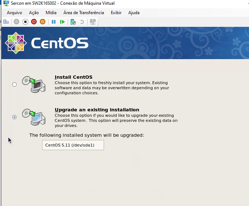The height and width of the screenshot is (206, 249).
Task: Click the Install CentOS heading
Action: coord(74,77)
